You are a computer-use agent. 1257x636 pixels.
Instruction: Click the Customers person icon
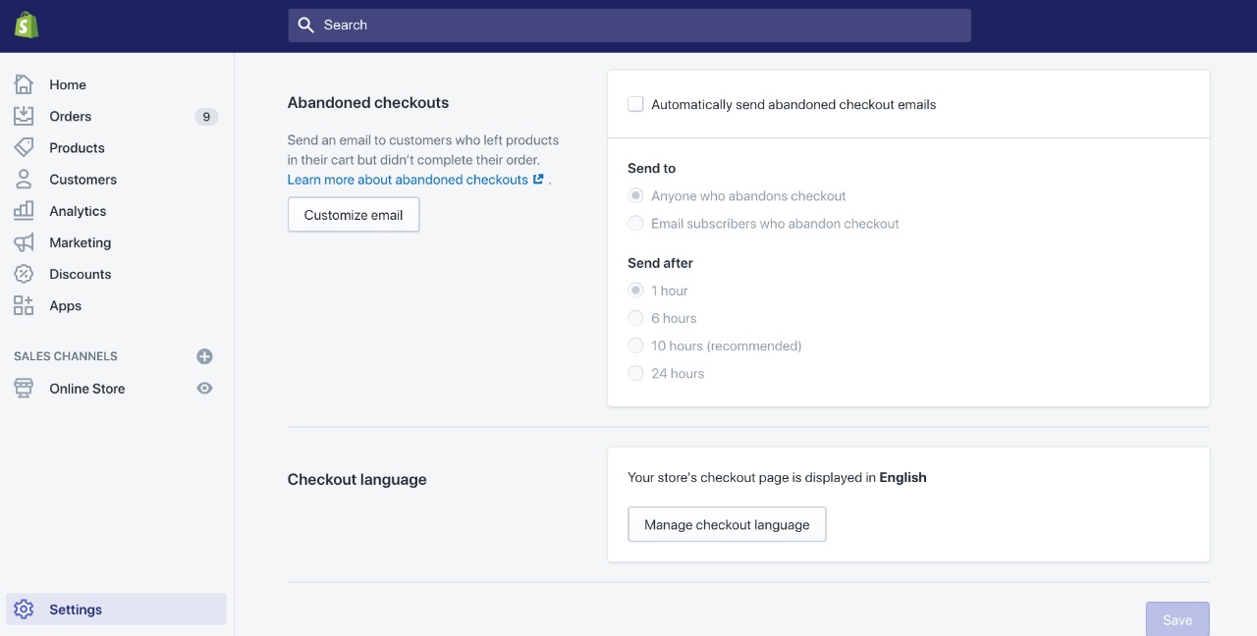24,180
